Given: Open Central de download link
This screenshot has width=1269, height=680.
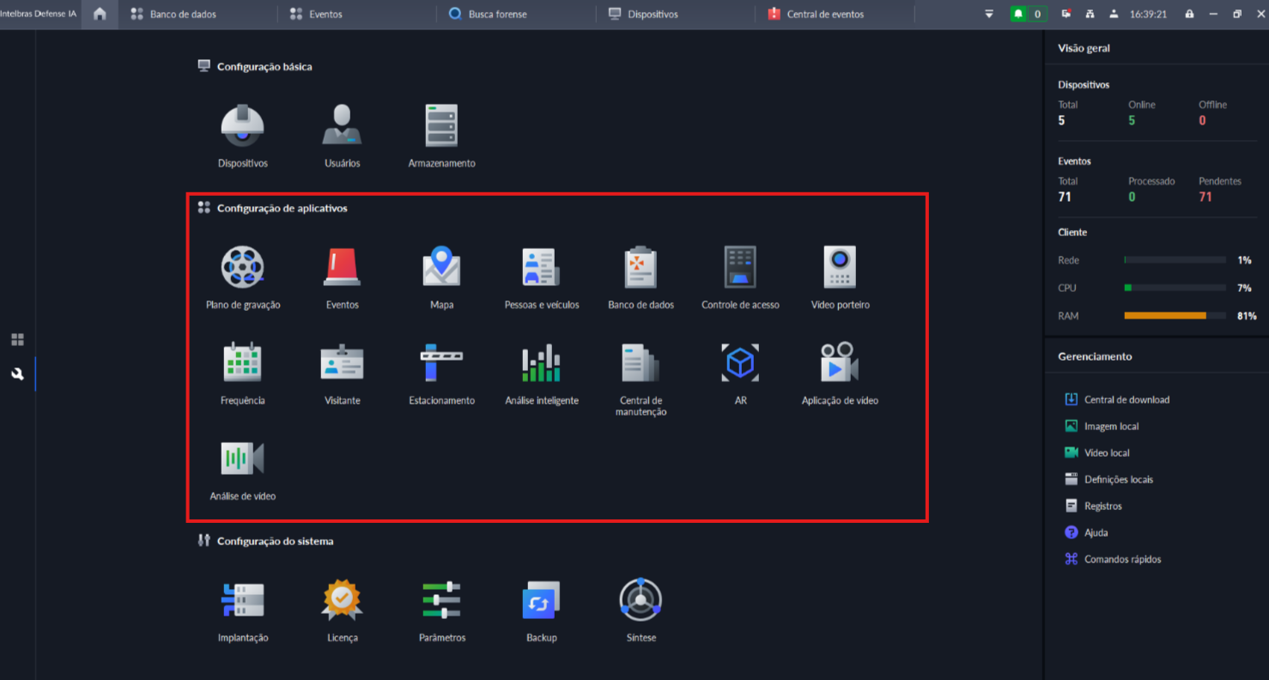Looking at the screenshot, I should tap(1126, 400).
